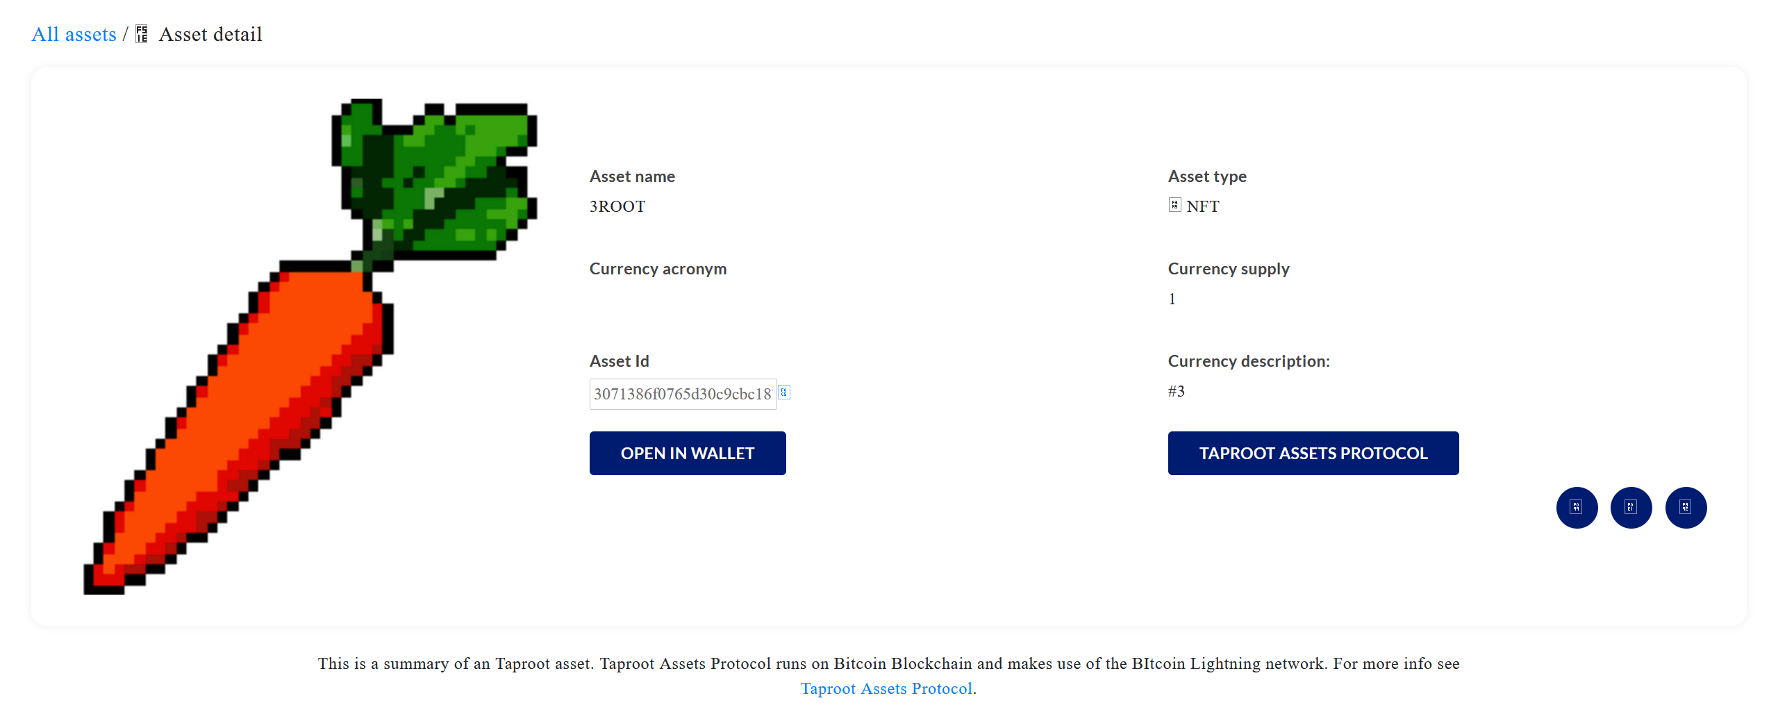The image size is (1778, 728).
Task: Click the Asset detail breadcrumb text
Action: pos(210,34)
